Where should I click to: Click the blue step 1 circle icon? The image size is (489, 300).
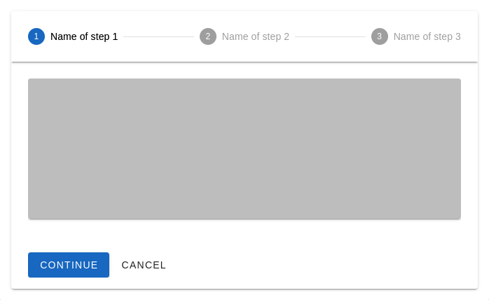(36, 36)
